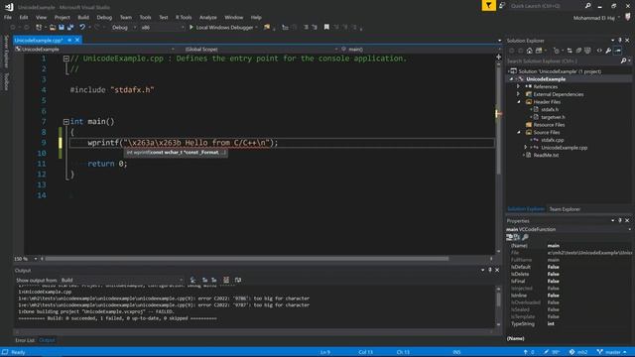Click View Code icon in Solution Explorer
Image resolution: width=635 pixels, height=357 pixels.
click(x=599, y=51)
